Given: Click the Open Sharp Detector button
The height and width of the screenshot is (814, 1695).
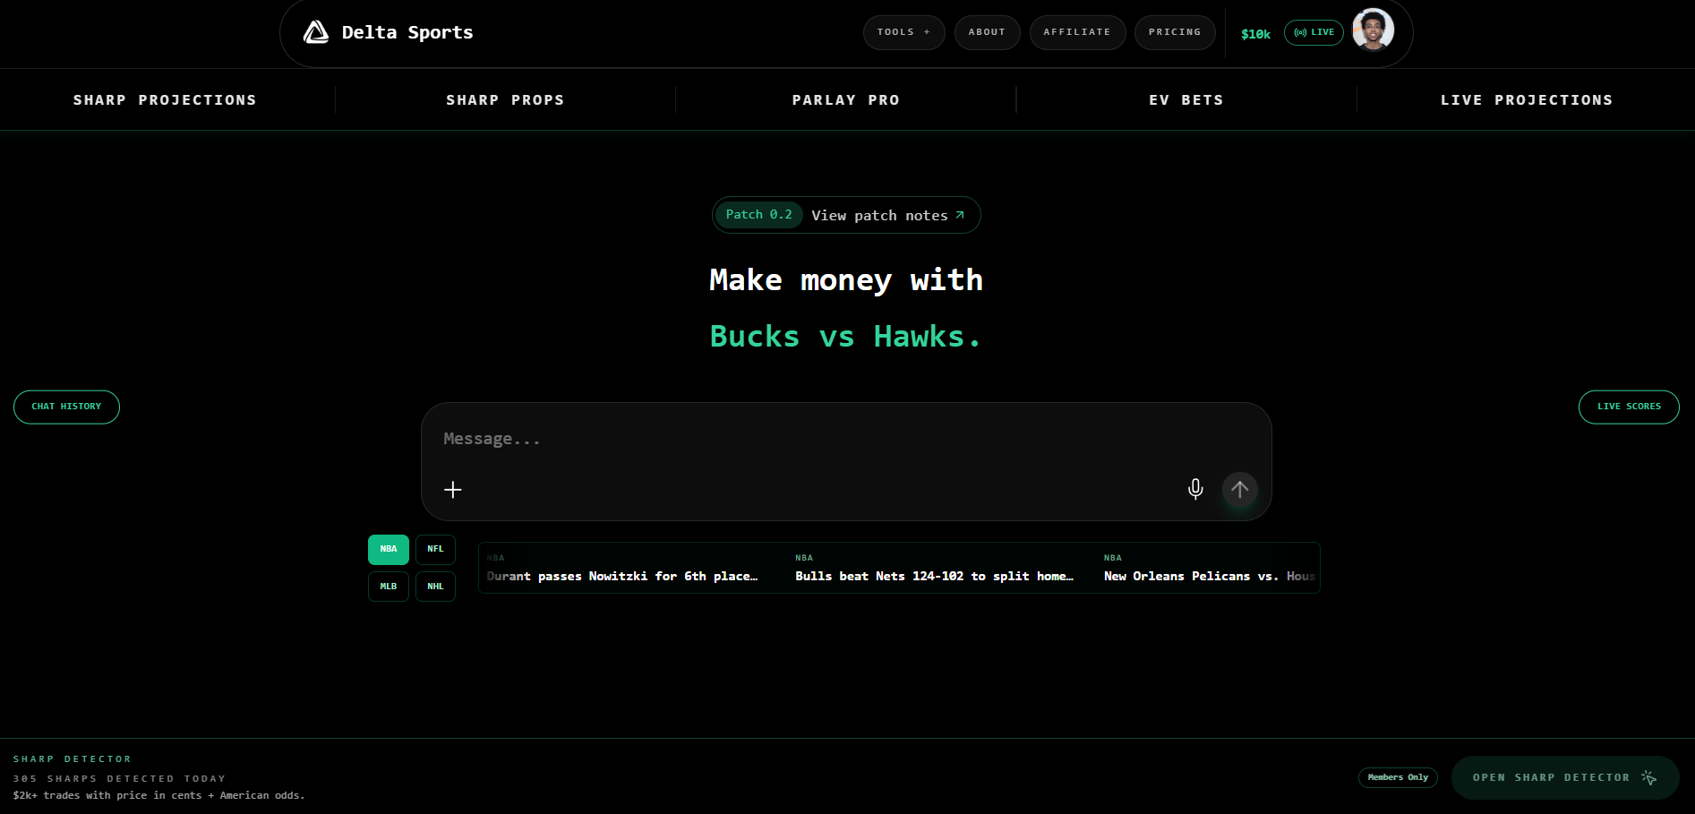Looking at the screenshot, I should click(1565, 777).
